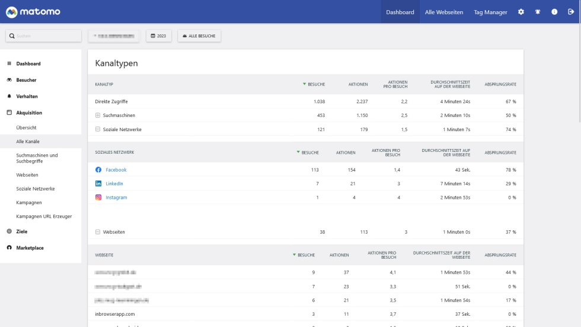This screenshot has width=581, height=327.
Task: Sort Kanaltyp table by Besuche column
Action: click(316, 84)
